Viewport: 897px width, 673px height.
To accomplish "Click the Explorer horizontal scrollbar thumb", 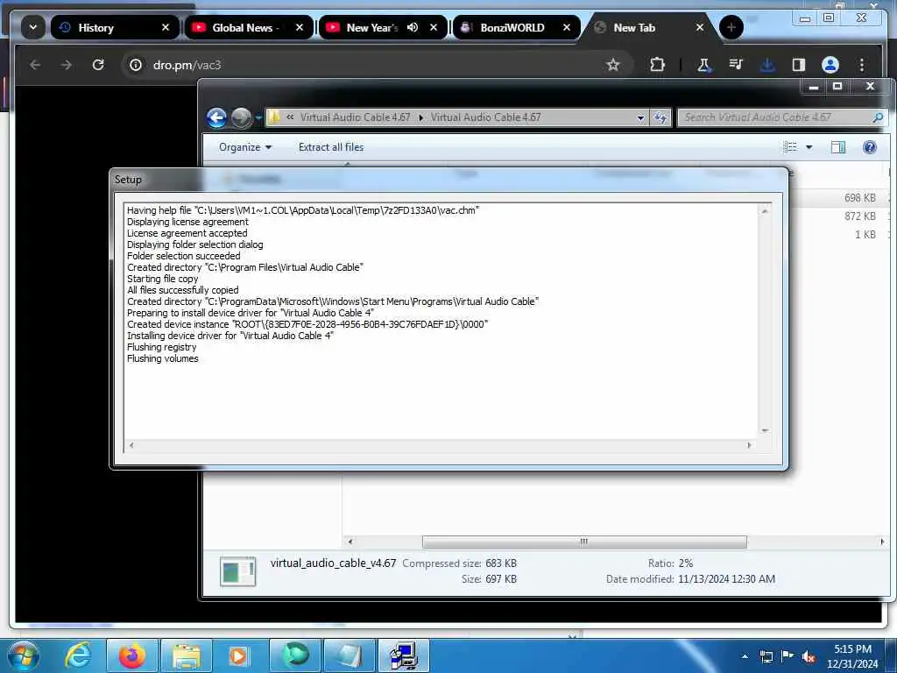I will tap(584, 542).
